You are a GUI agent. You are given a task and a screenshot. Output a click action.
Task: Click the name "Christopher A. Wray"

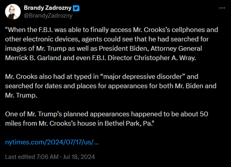(164, 58)
